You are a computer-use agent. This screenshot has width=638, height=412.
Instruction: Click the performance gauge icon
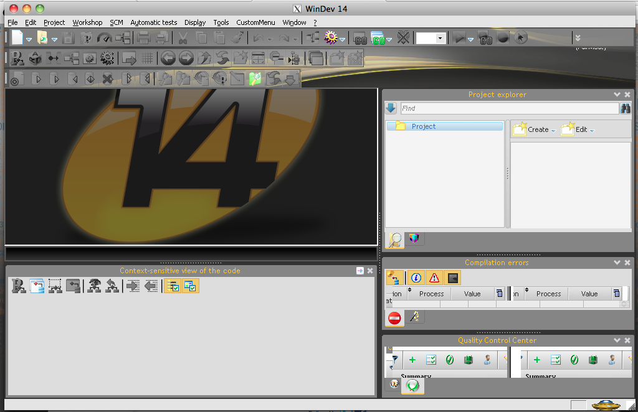coord(104,38)
